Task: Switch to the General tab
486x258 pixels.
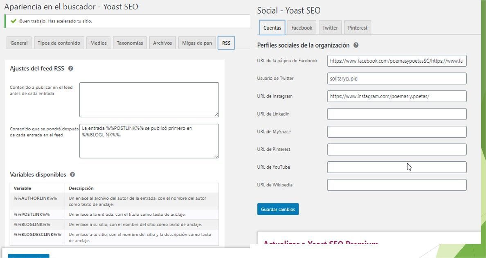Action: [19, 43]
